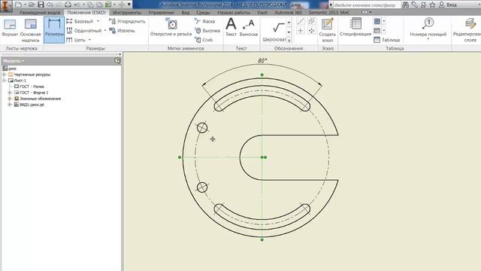Collapse the Лист:1 tree node

(x=4, y=81)
